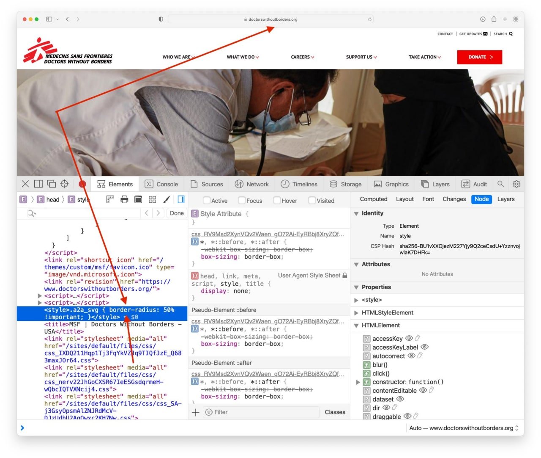Viewport: 541px width, 458px height.
Task: Click the styles Filter input field
Action: click(261, 412)
